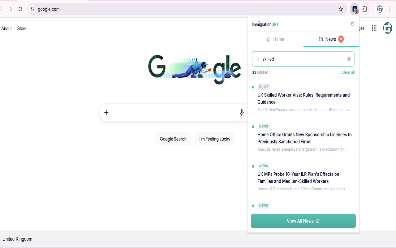The height and width of the screenshot is (248, 396).
Task: Open 'UK MPs Probe 10-Year ILR Plan's Effects' article
Action: pos(298,178)
